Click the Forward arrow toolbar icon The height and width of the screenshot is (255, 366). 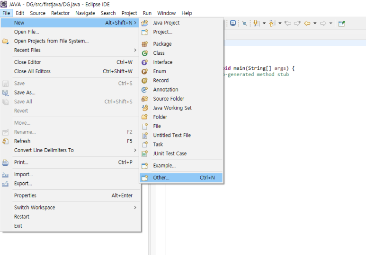[323, 23]
